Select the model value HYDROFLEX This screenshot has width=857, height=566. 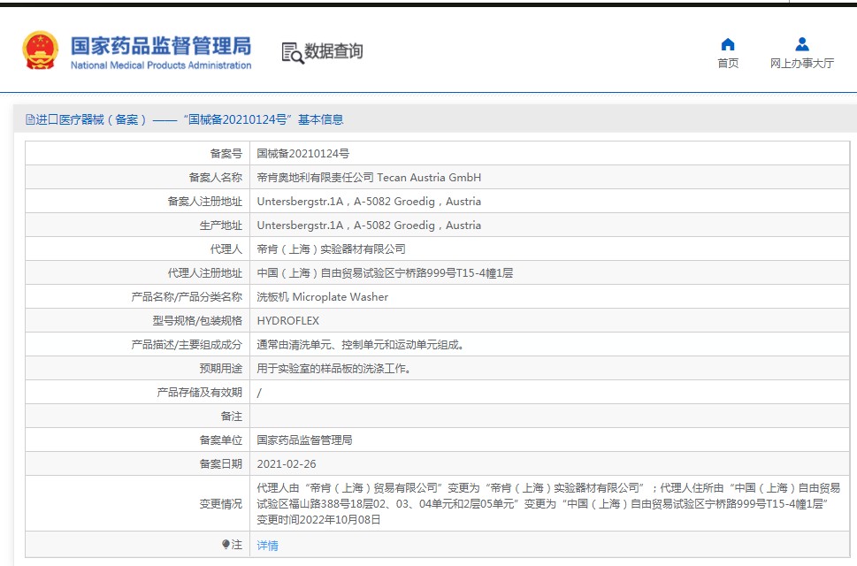click(x=288, y=321)
